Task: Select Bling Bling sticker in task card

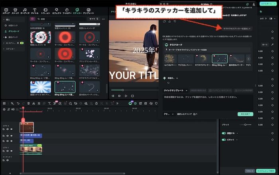Action: [x=220, y=59]
